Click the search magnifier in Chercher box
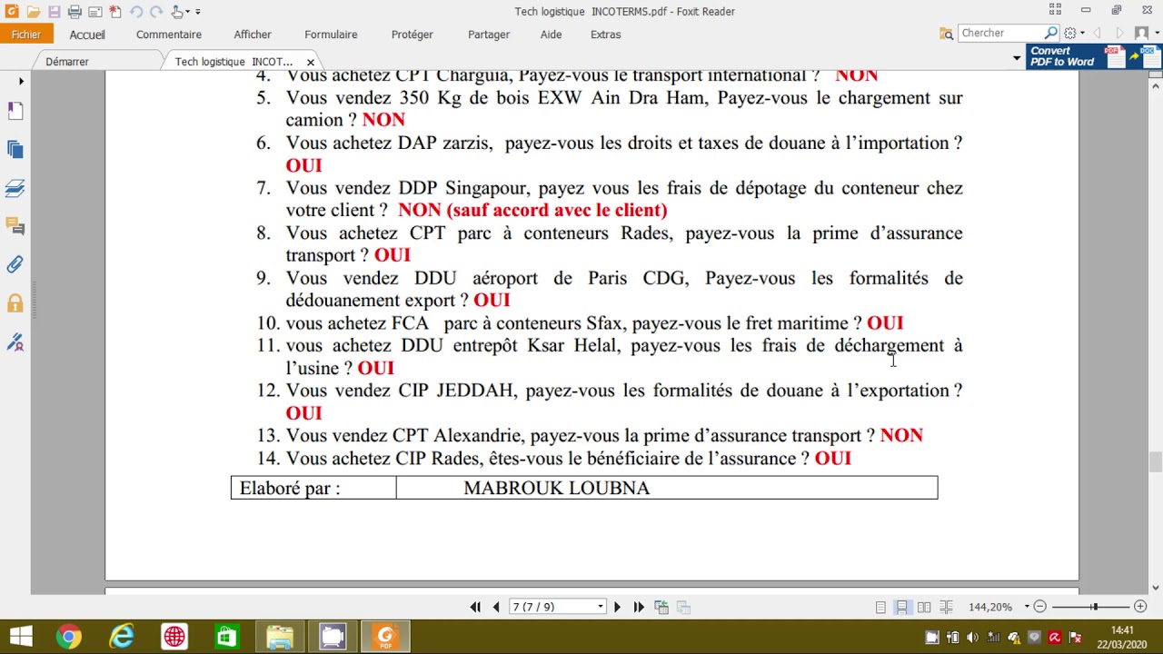1163x654 pixels. [x=1050, y=34]
